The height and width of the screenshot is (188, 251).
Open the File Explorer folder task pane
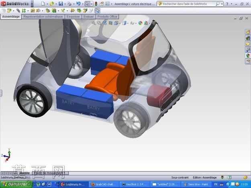click(248, 44)
